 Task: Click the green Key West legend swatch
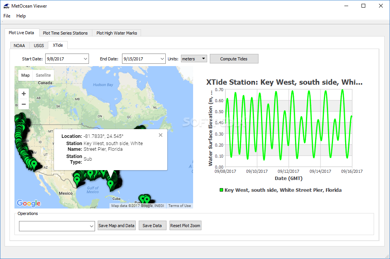click(221, 190)
